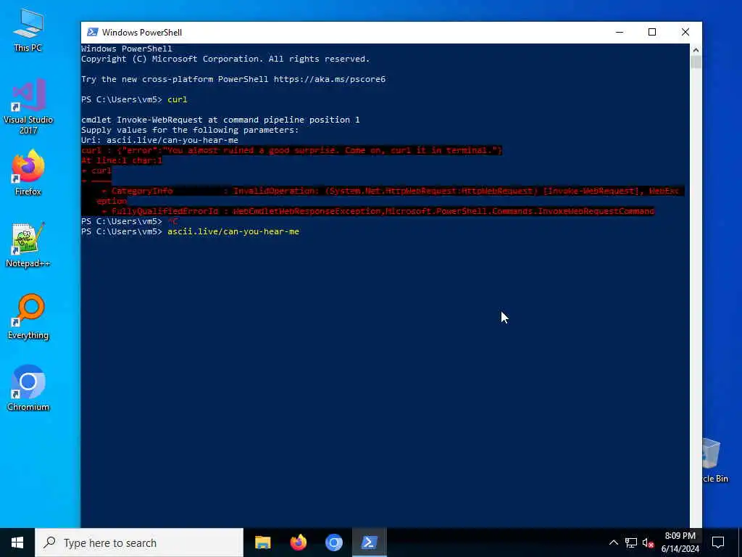Image resolution: width=742 pixels, height=557 pixels.
Task: Open File Explorer from the taskbar
Action: (262, 542)
